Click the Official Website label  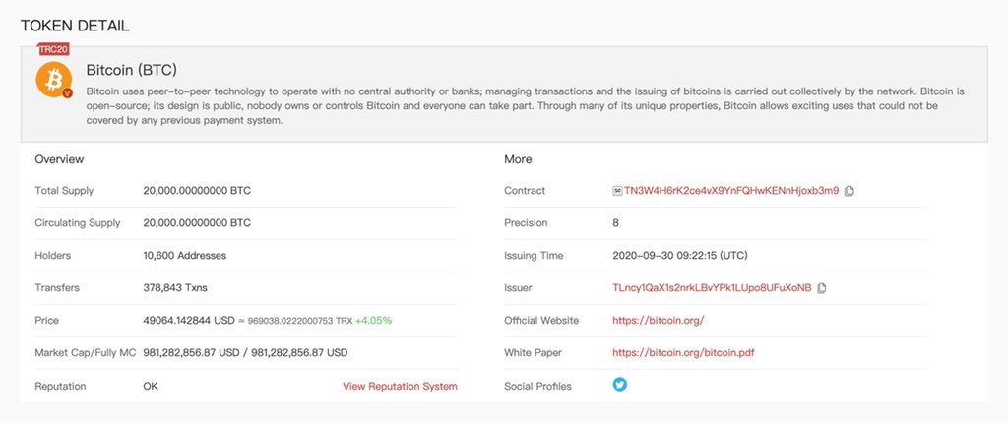(541, 320)
